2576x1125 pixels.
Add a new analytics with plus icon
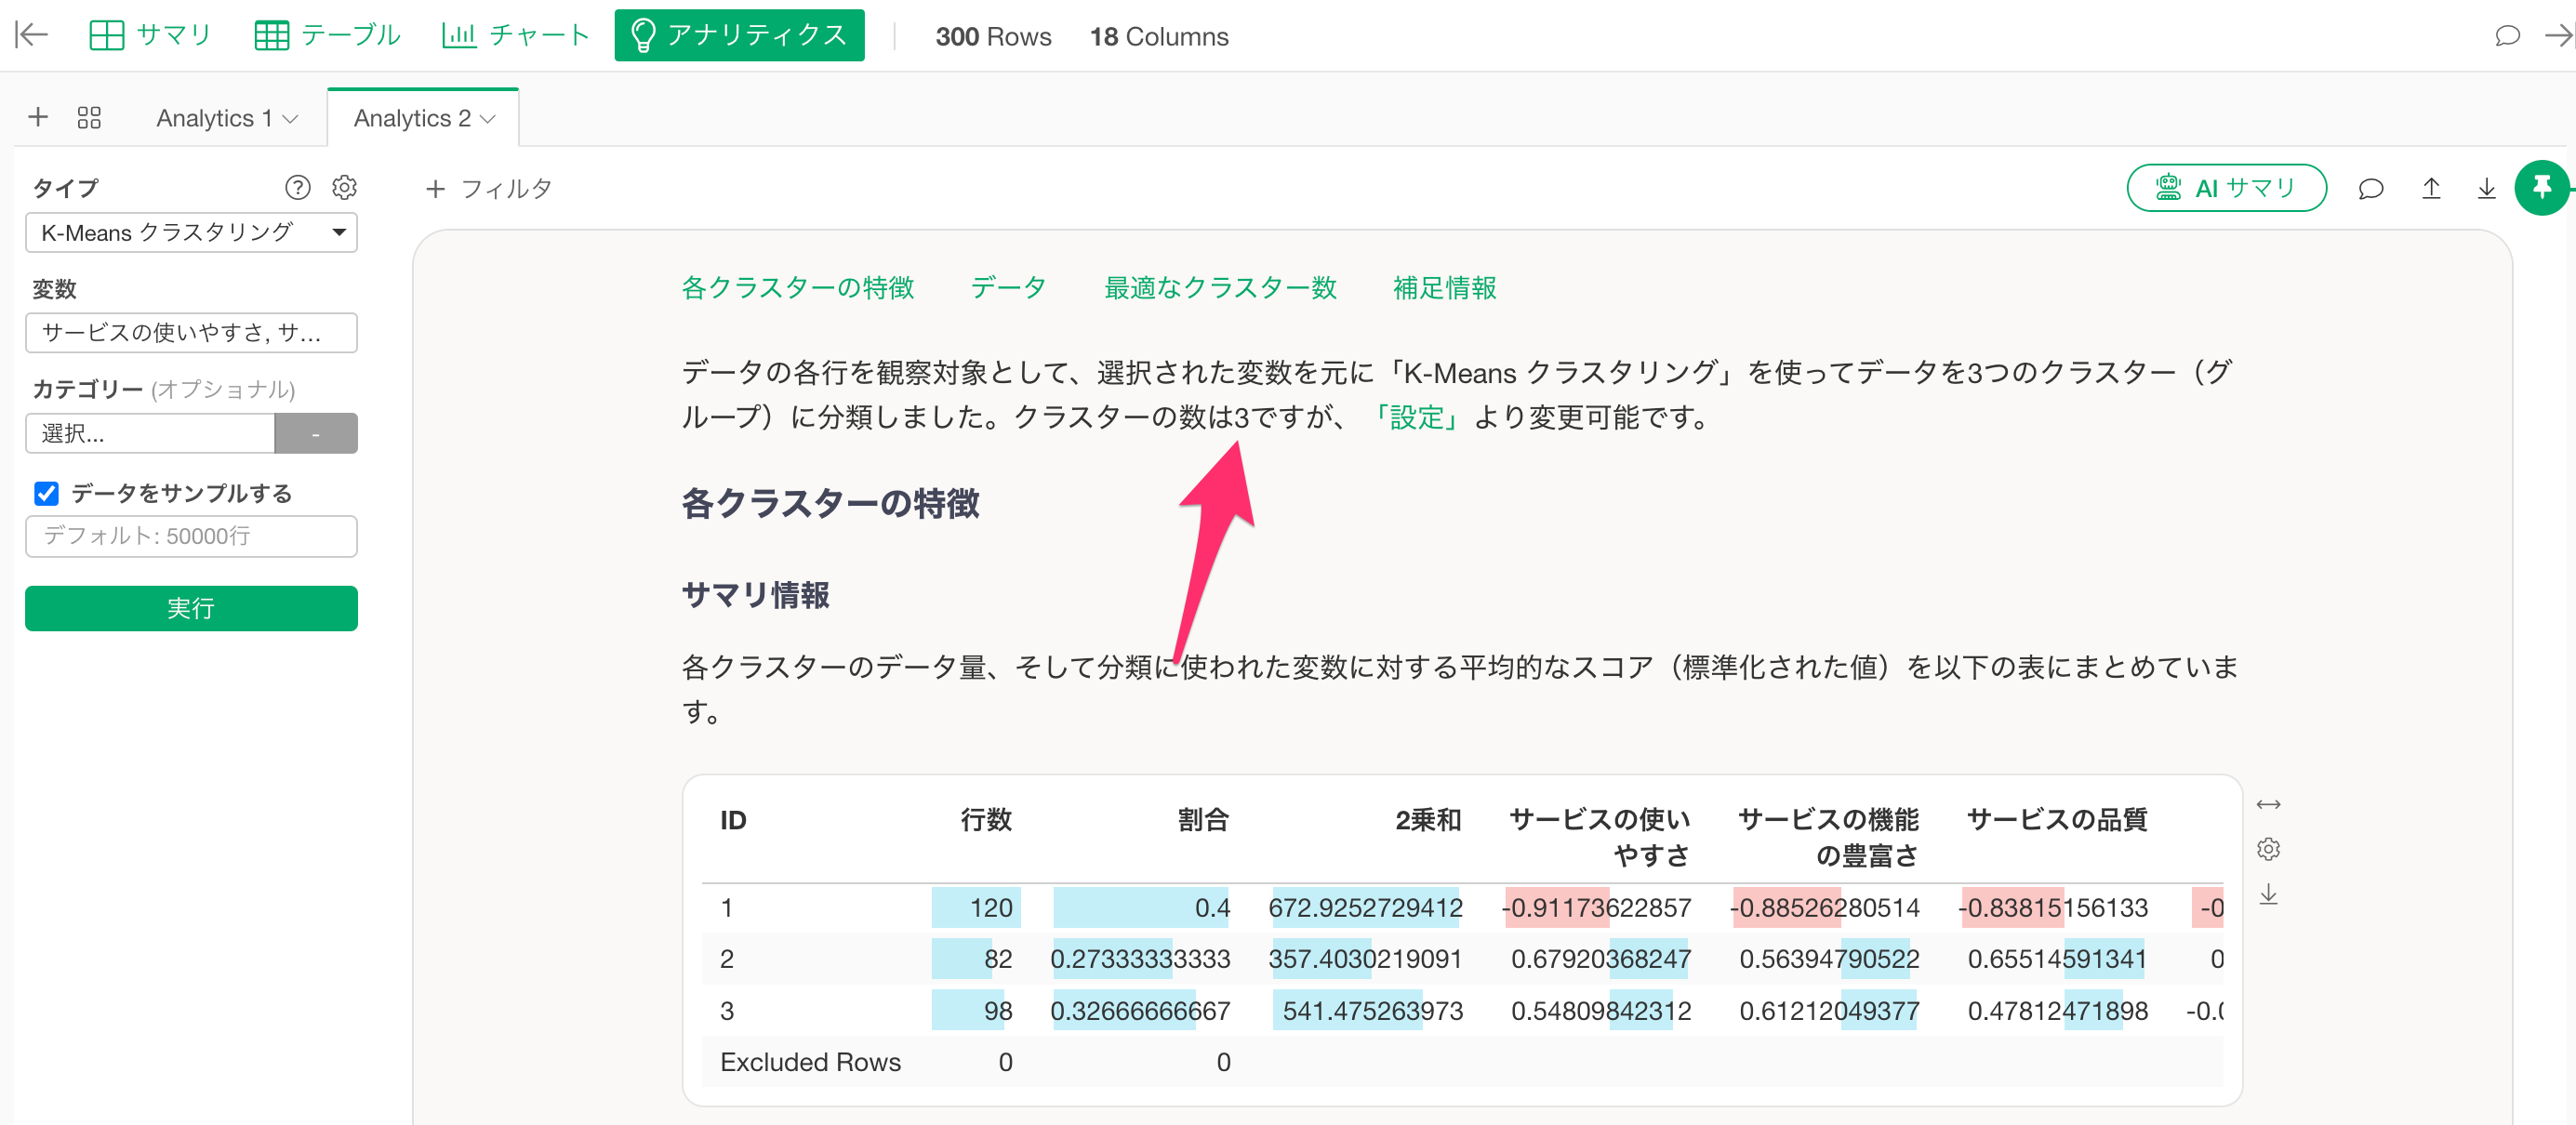click(x=38, y=117)
